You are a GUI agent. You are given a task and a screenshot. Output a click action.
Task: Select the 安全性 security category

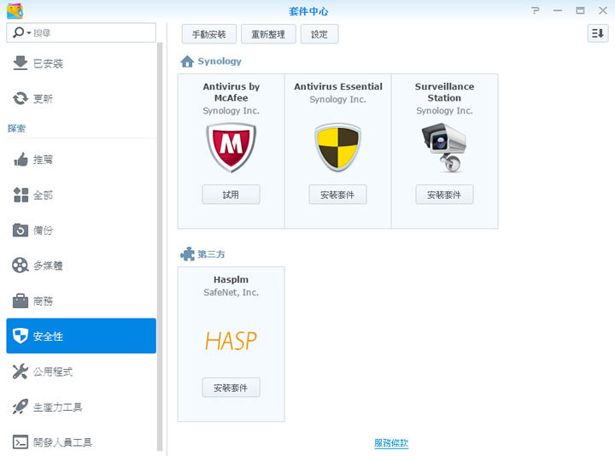coord(81,336)
